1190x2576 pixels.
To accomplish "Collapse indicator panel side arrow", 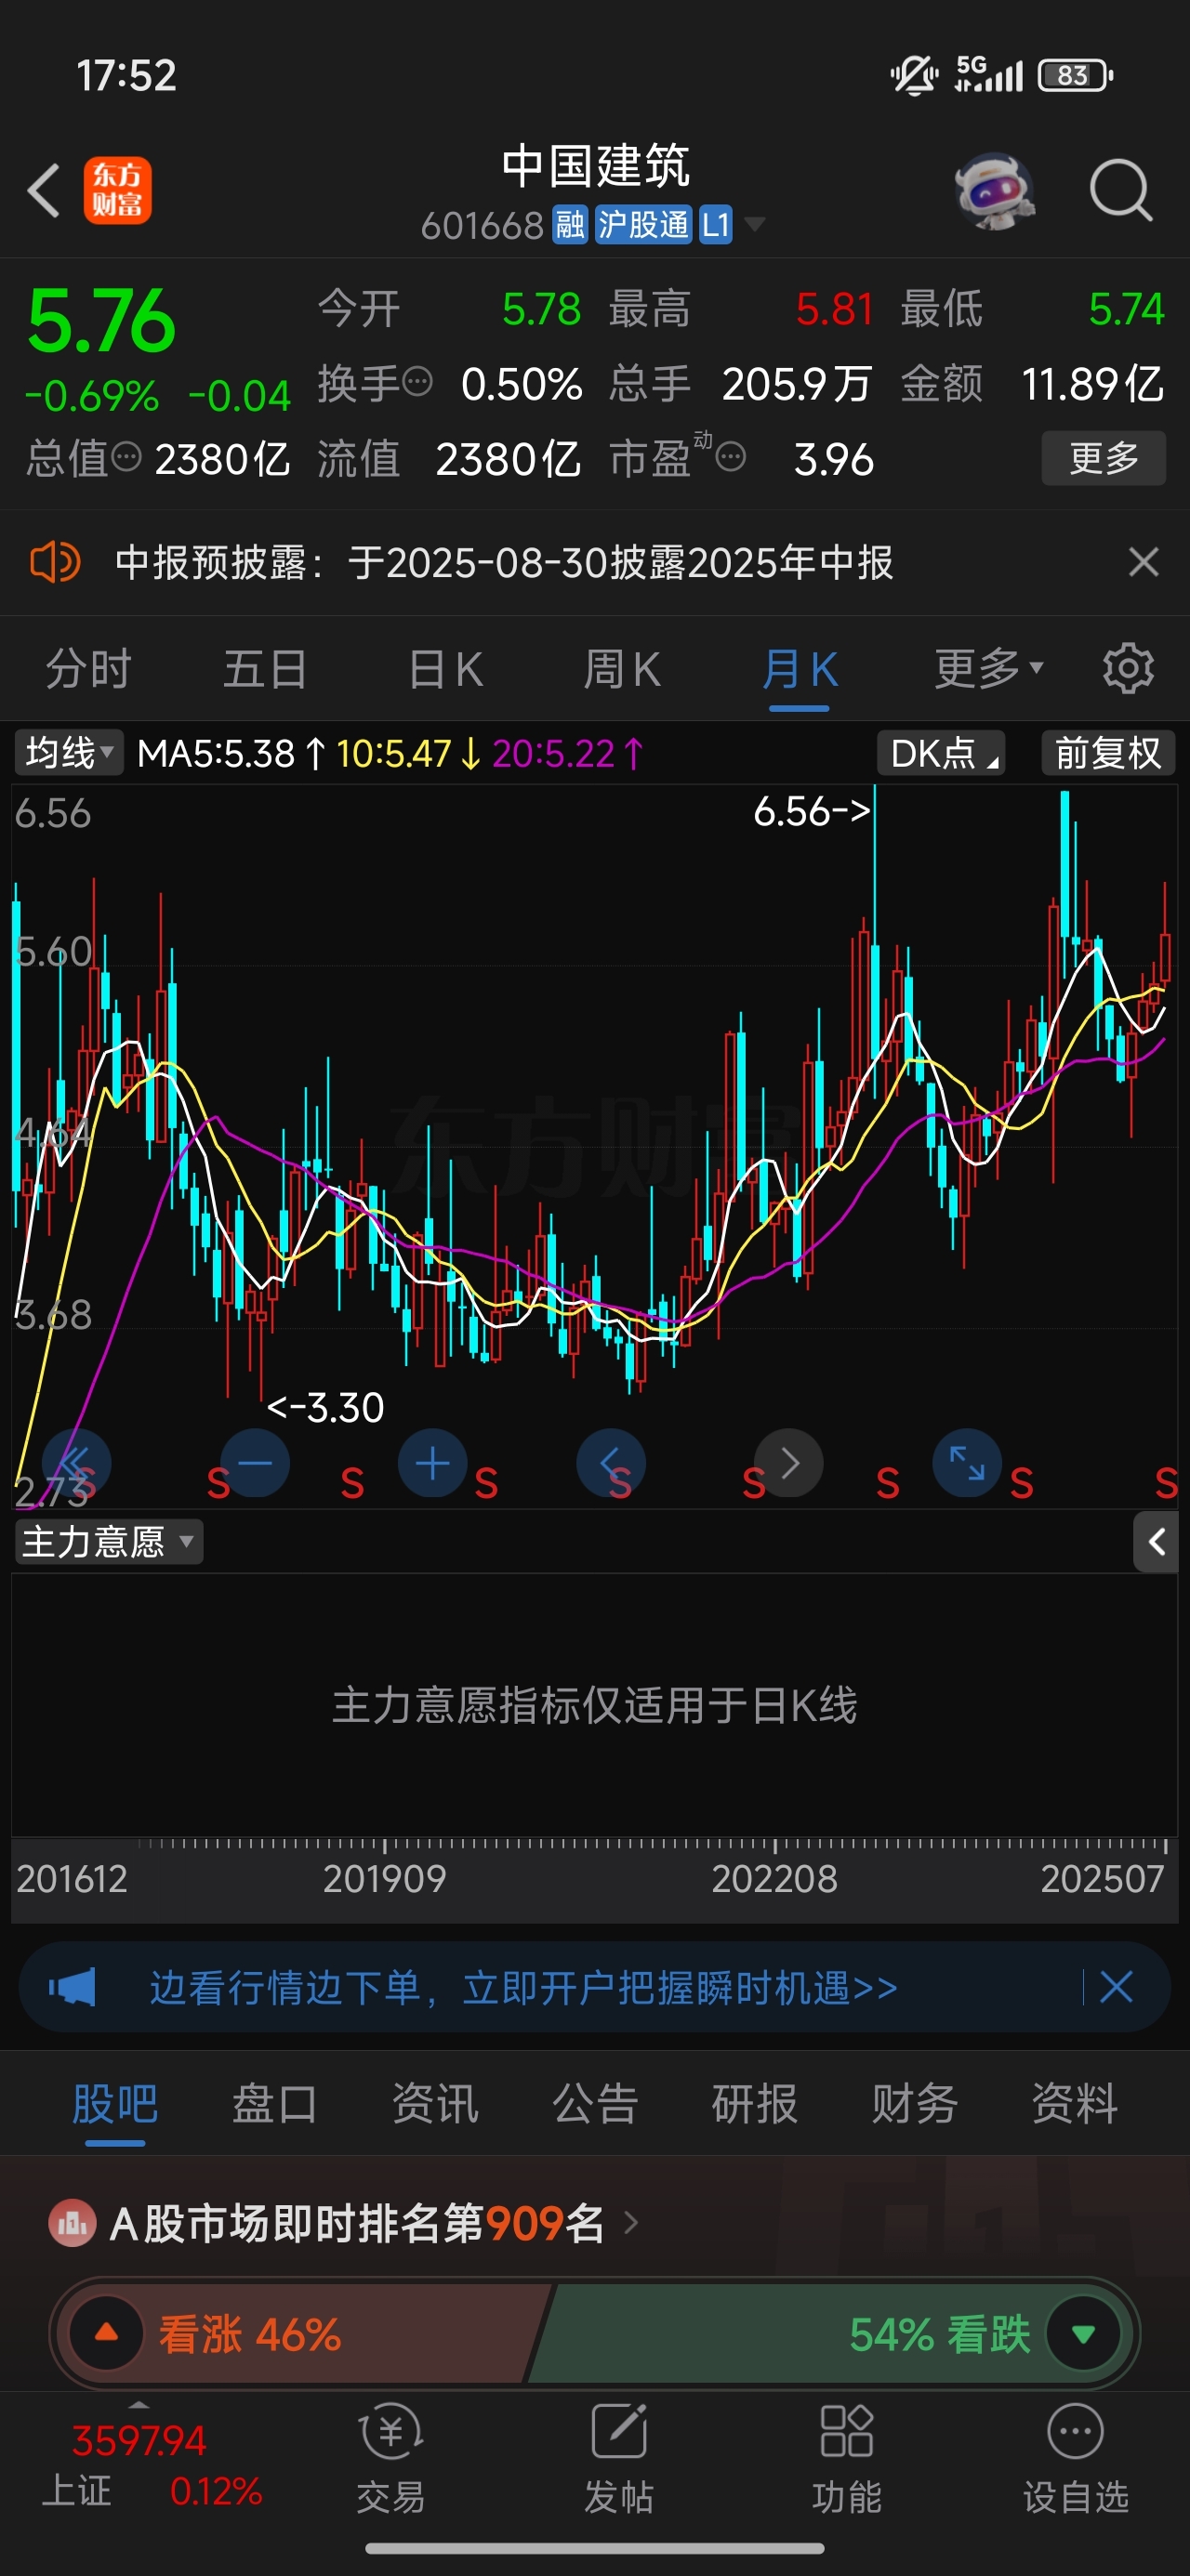I will [1156, 1542].
